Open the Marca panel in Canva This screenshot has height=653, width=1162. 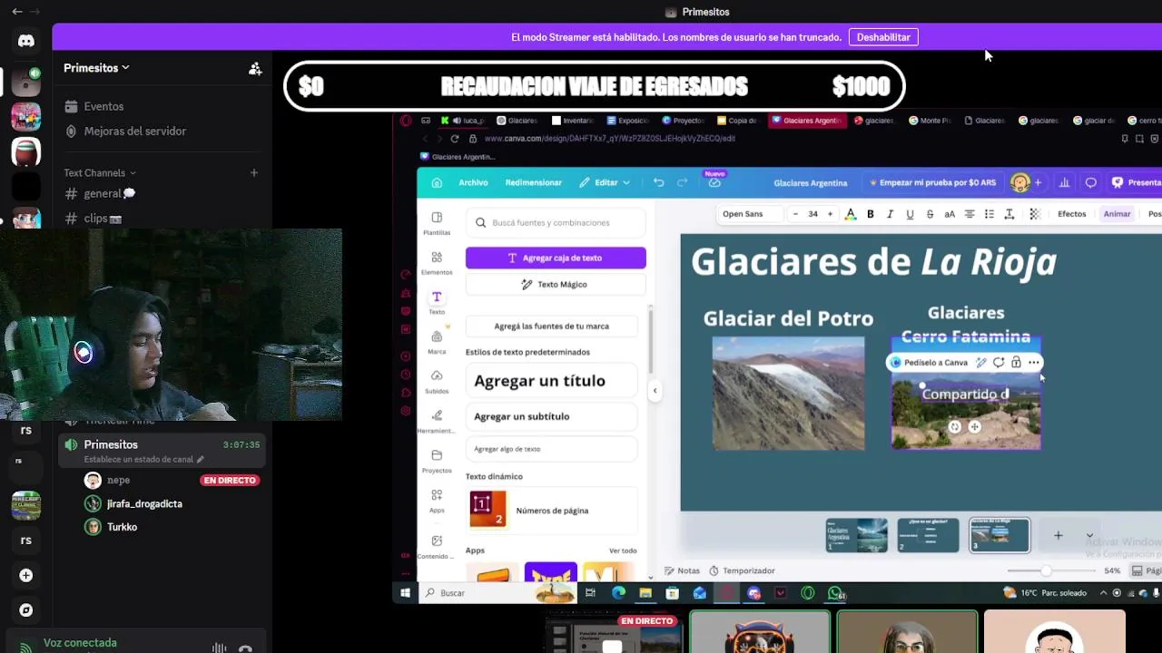click(437, 343)
